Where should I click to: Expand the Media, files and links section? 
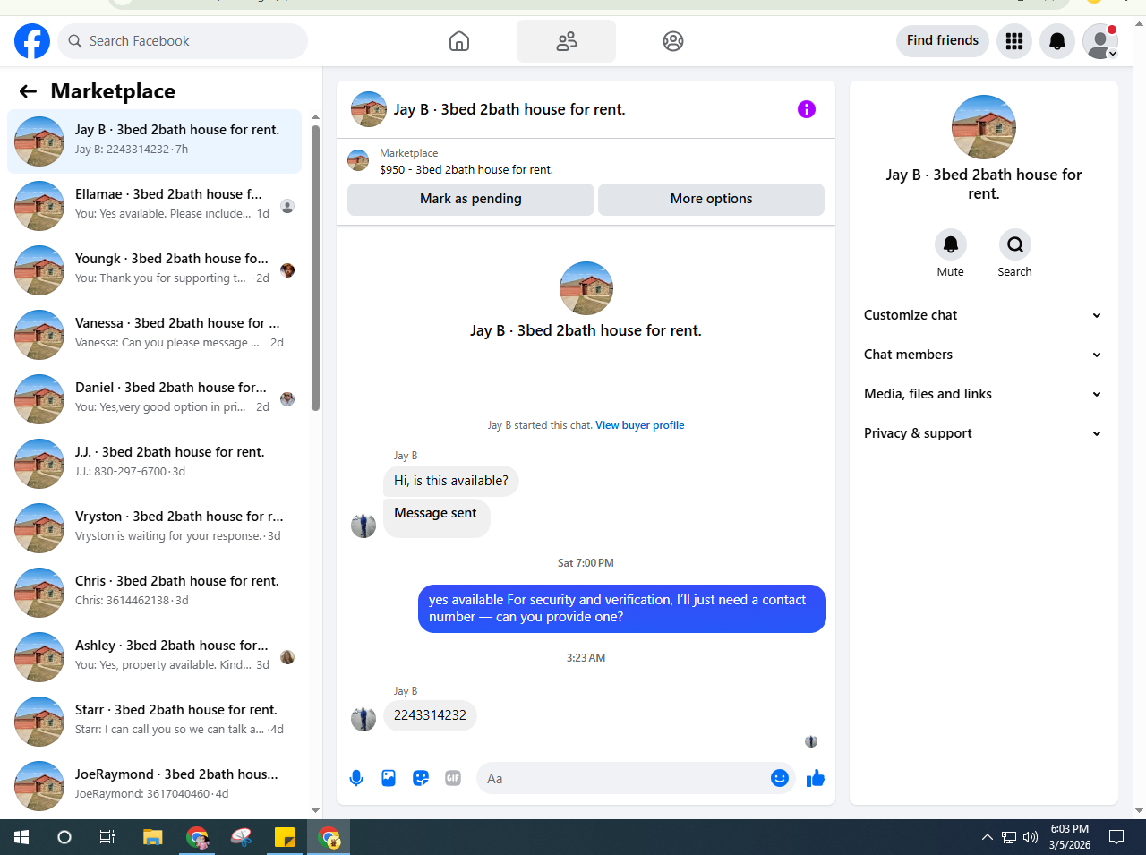pyautogui.click(x=982, y=394)
